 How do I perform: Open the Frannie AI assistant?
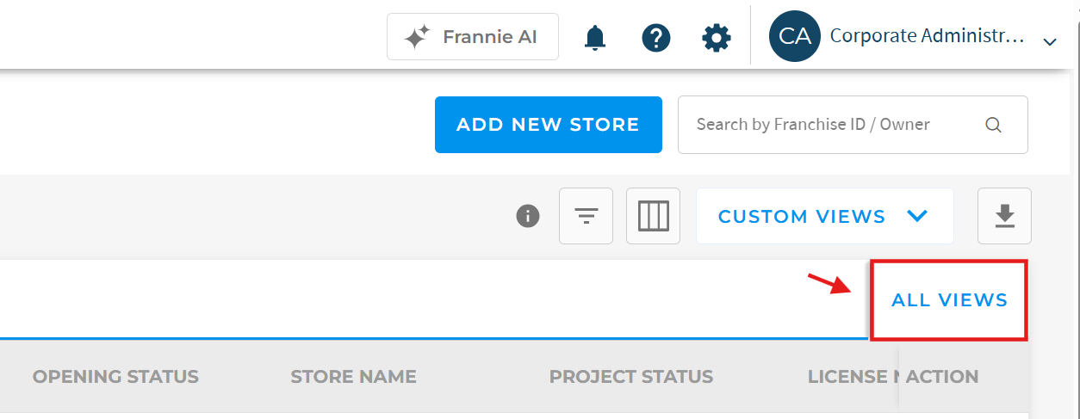click(x=472, y=37)
